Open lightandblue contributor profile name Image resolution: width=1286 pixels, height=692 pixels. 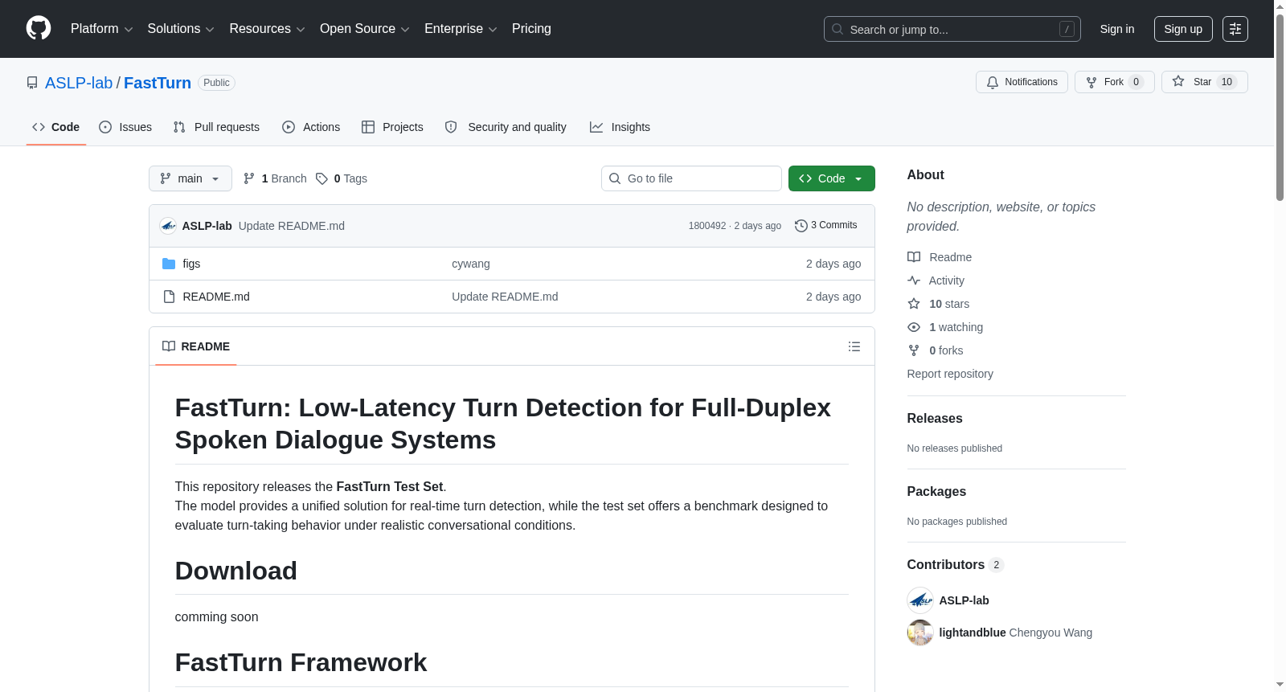(x=973, y=633)
